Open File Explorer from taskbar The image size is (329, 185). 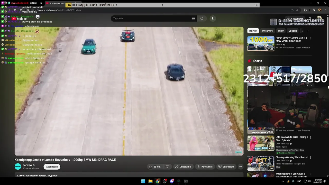(150, 181)
